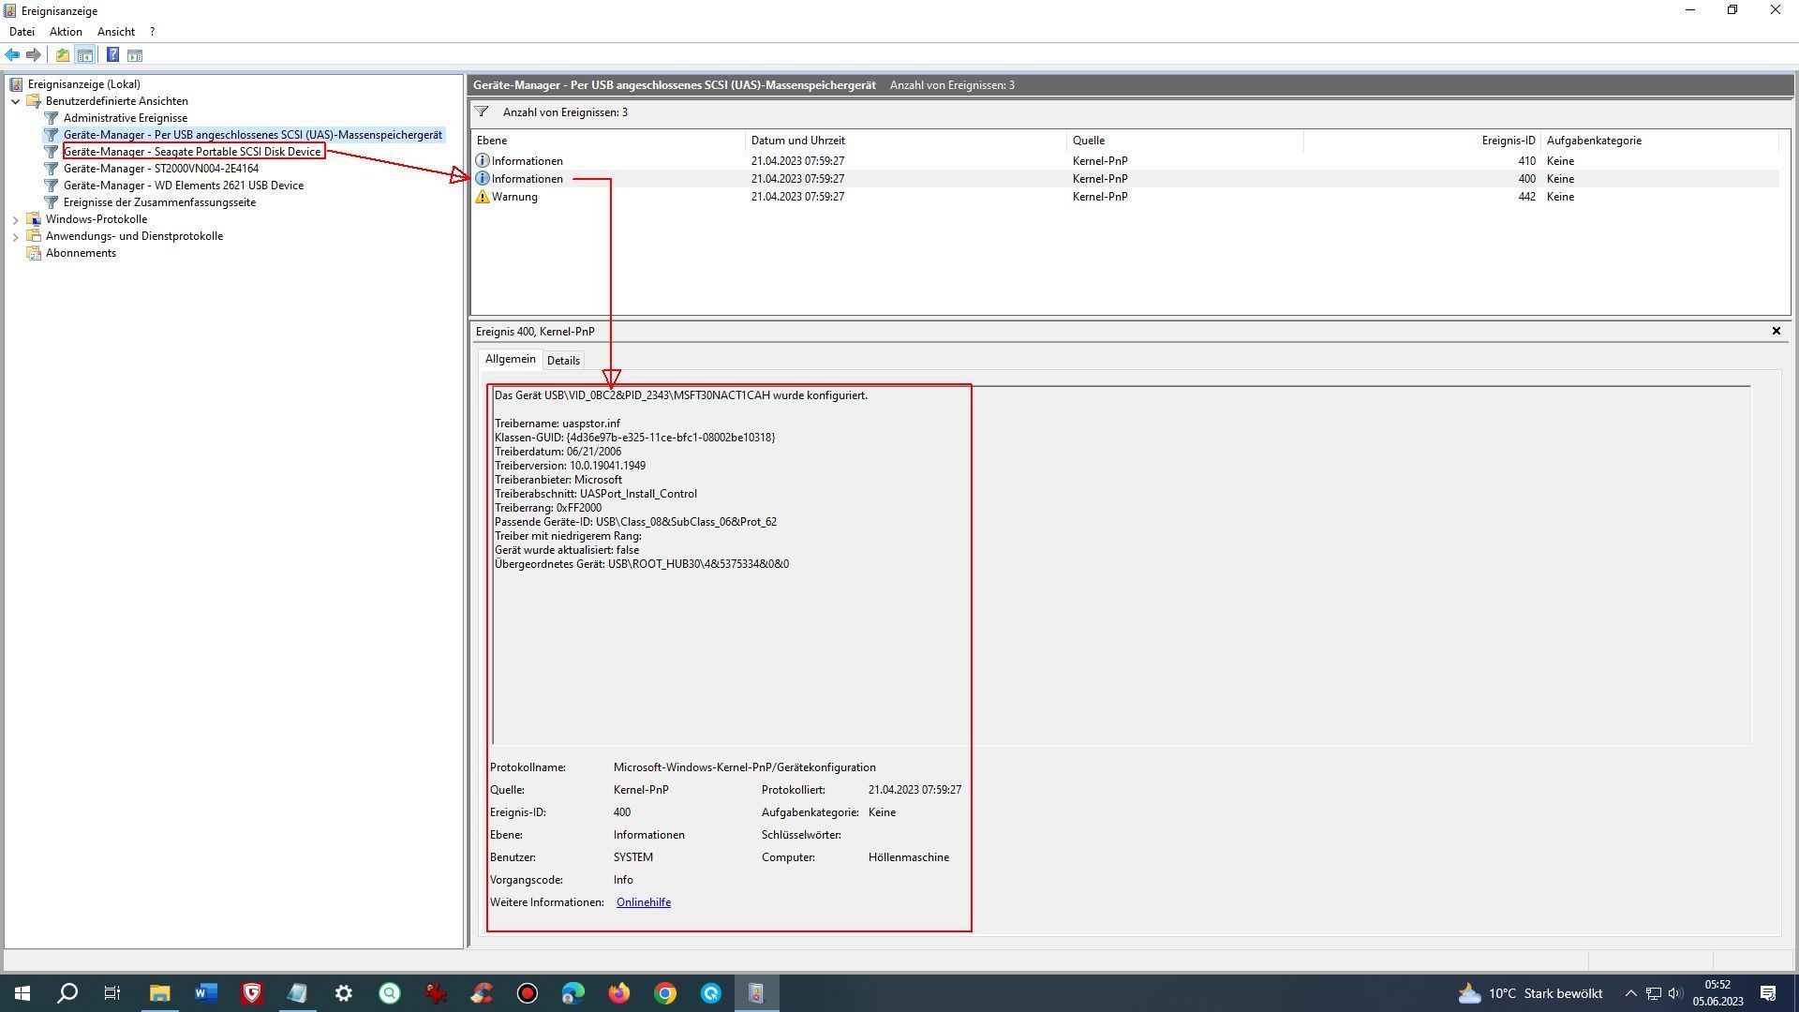Toggle the show/hide action pane icon
Image resolution: width=1799 pixels, height=1012 pixels.
pyautogui.click(x=135, y=55)
